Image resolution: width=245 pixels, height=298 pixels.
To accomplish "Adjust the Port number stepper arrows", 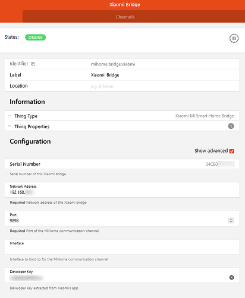I will pyautogui.click(x=231, y=221).
